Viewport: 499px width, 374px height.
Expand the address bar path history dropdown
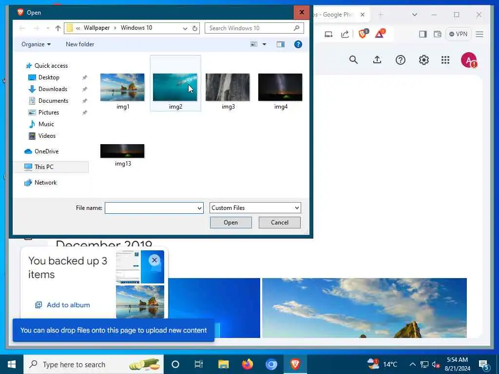[185, 28]
